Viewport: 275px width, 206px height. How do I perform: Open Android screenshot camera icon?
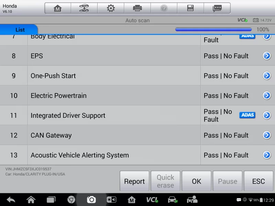(91, 199)
